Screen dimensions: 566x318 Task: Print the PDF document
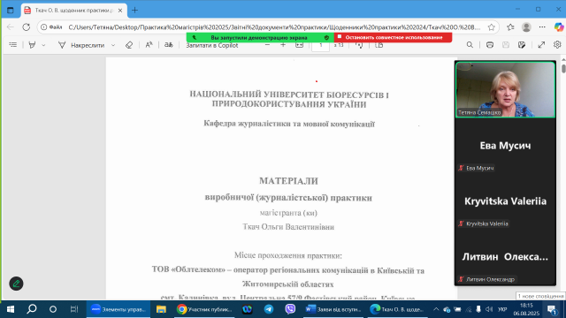pos(490,45)
